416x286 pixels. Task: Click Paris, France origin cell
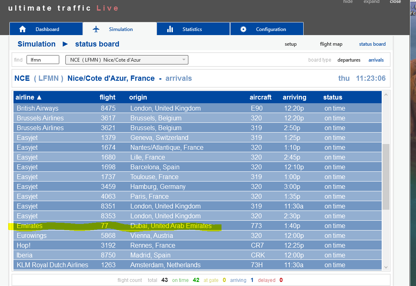150,197
